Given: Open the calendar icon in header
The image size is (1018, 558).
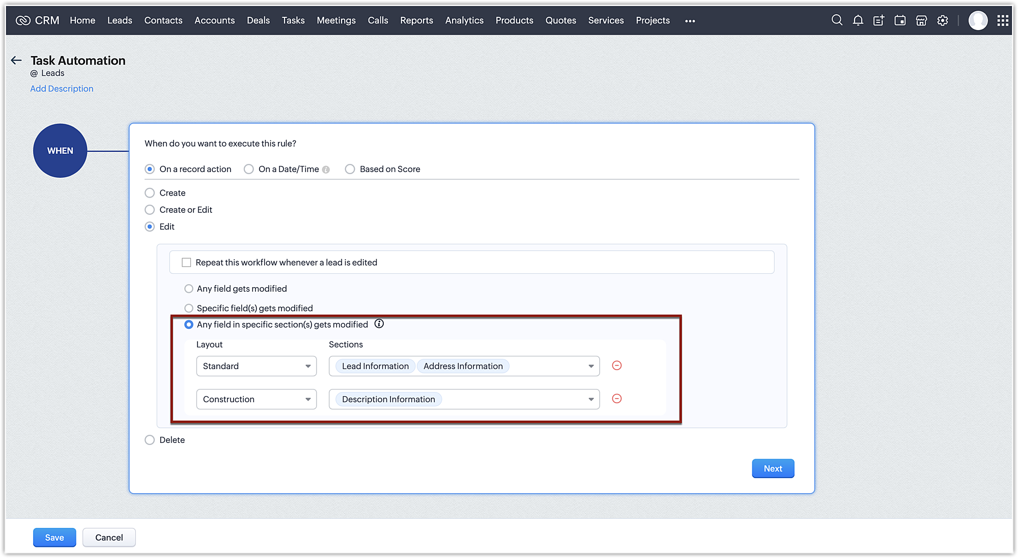Looking at the screenshot, I should (x=900, y=20).
